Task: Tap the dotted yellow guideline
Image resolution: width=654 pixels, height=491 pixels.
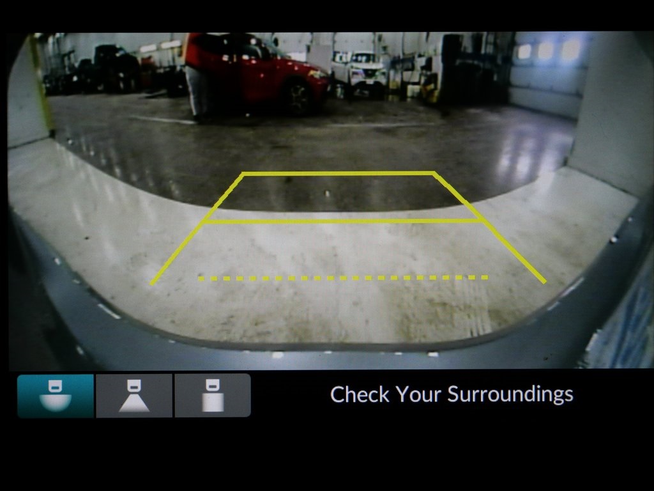Action: [x=343, y=278]
